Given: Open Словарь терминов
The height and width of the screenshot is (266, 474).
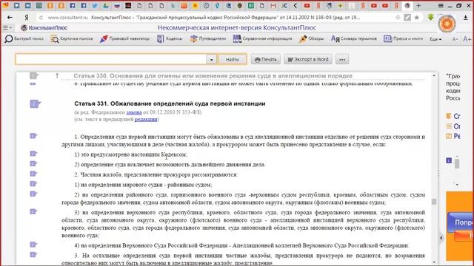Looking at the screenshot, I should [354, 39].
